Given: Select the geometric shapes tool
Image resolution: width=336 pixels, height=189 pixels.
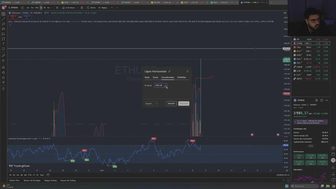Looking at the screenshot, I should pos(3,39).
